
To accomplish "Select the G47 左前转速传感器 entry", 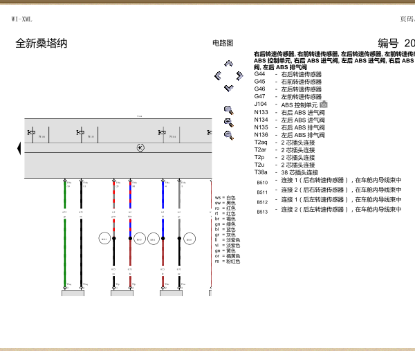I will (288, 97).
